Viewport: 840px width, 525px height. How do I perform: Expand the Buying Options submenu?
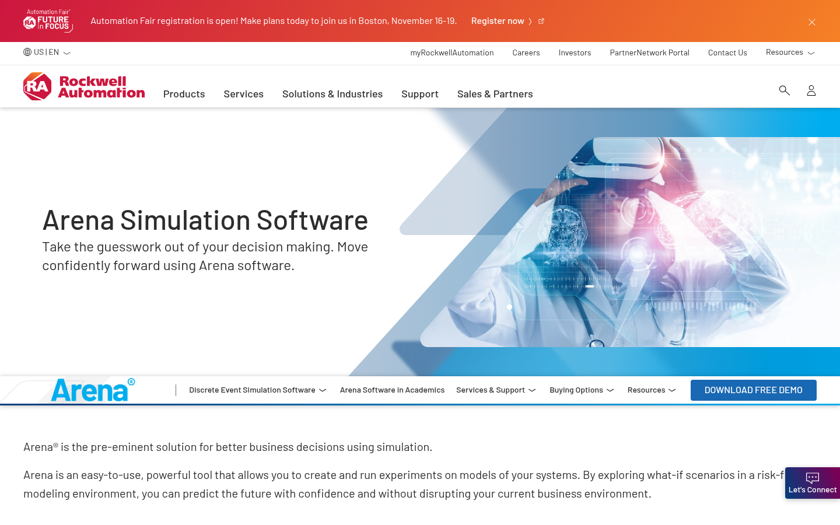(582, 390)
